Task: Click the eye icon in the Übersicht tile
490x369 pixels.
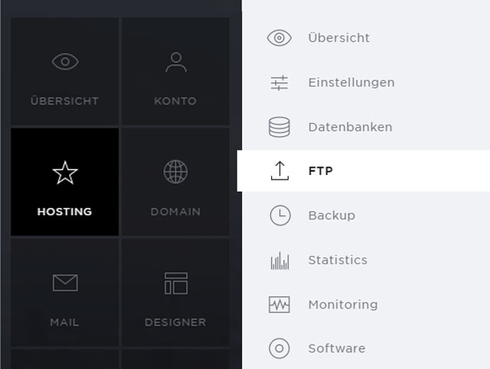Action: coord(65,61)
